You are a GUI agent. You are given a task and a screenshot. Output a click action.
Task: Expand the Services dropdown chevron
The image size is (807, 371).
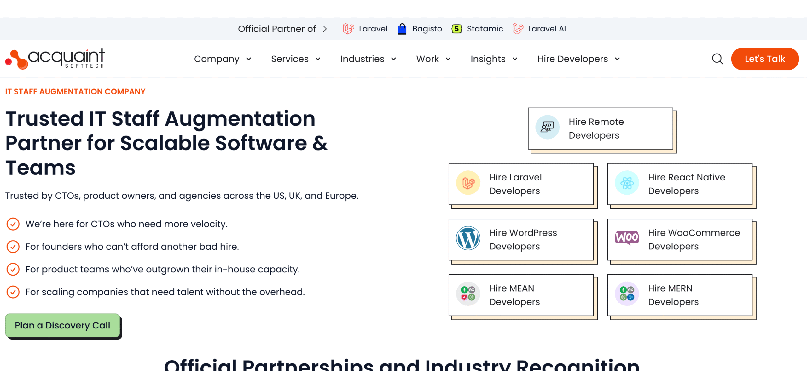[x=318, y=59]
